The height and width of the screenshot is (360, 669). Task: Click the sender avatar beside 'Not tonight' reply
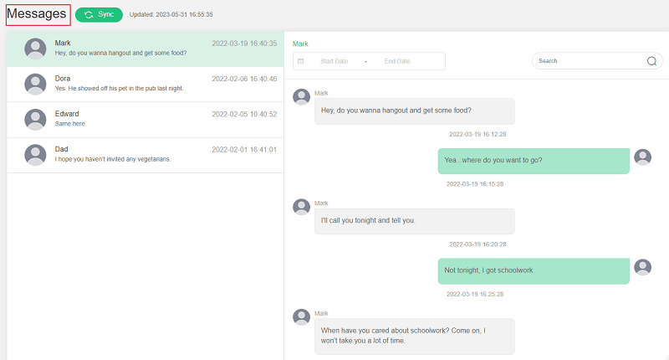click(x=642, y=267)
